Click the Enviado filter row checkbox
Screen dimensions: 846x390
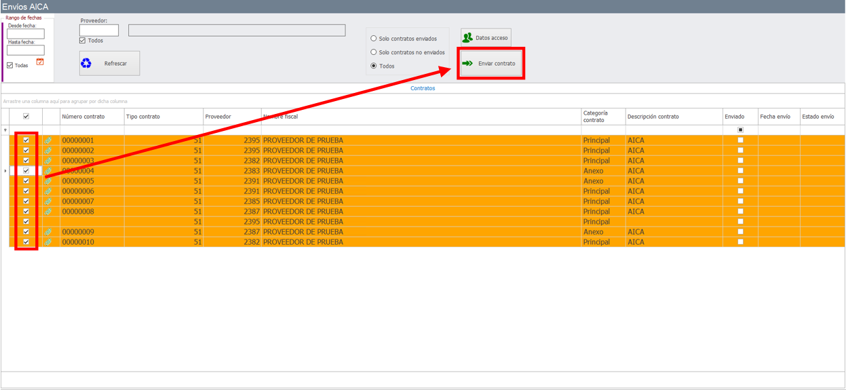[x=740, y=130]
